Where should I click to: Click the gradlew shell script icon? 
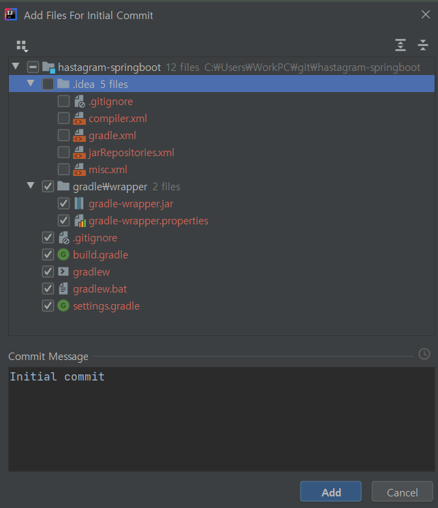coord(63,271)
